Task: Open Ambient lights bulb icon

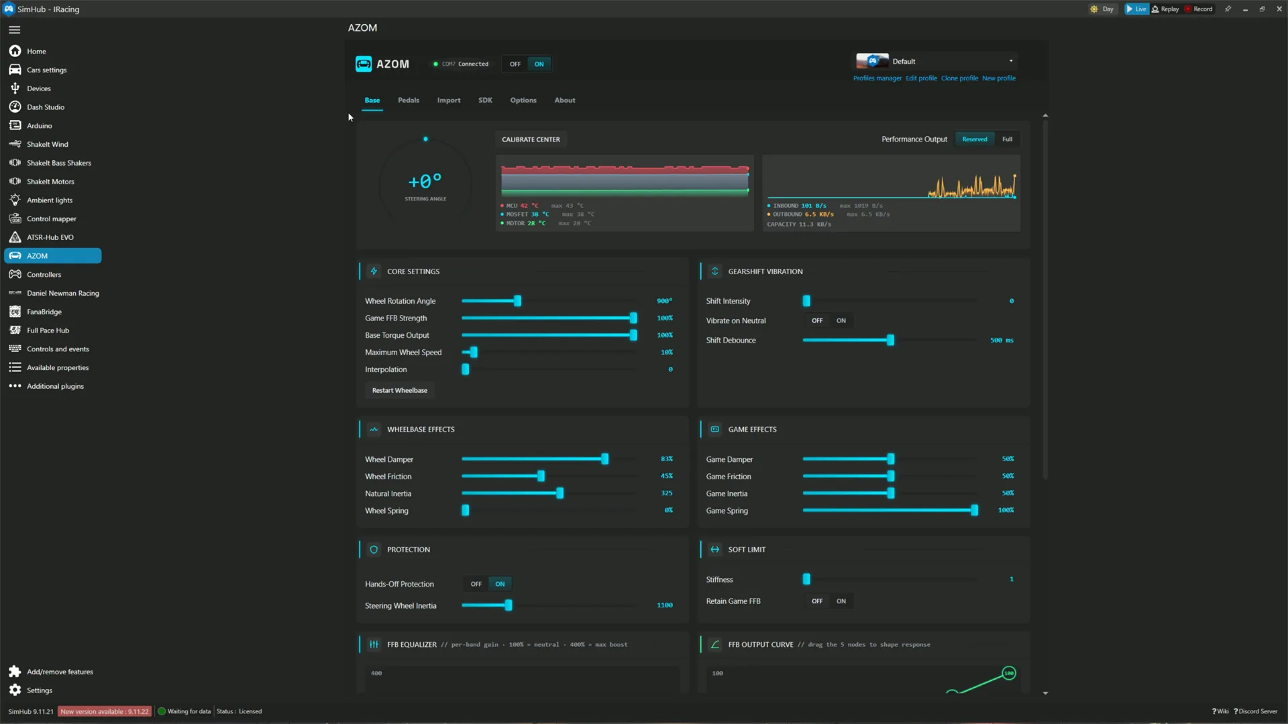Action: [x=15, y=200]
